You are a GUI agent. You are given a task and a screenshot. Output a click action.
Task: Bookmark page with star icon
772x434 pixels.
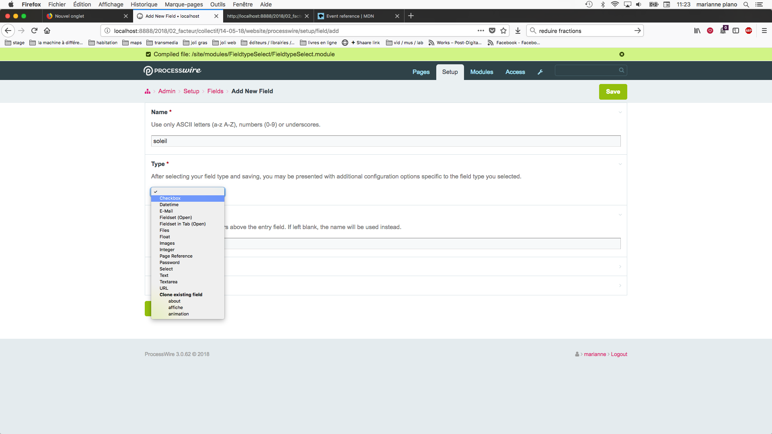click(503, 31)
